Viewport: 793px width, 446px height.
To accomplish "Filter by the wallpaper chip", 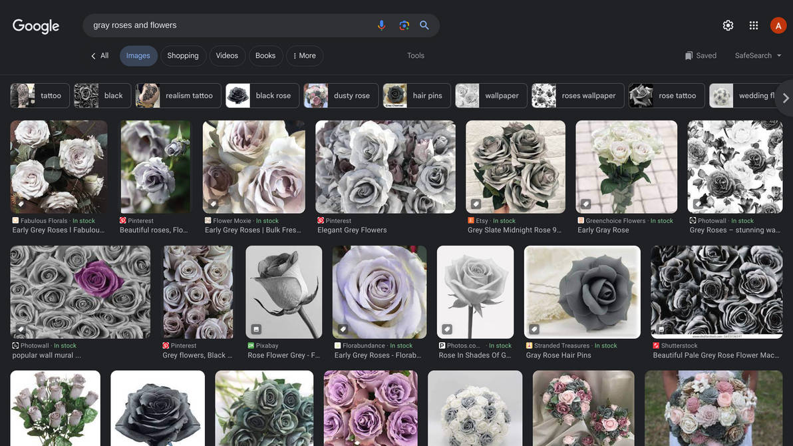I will click(x=491, y=96).
